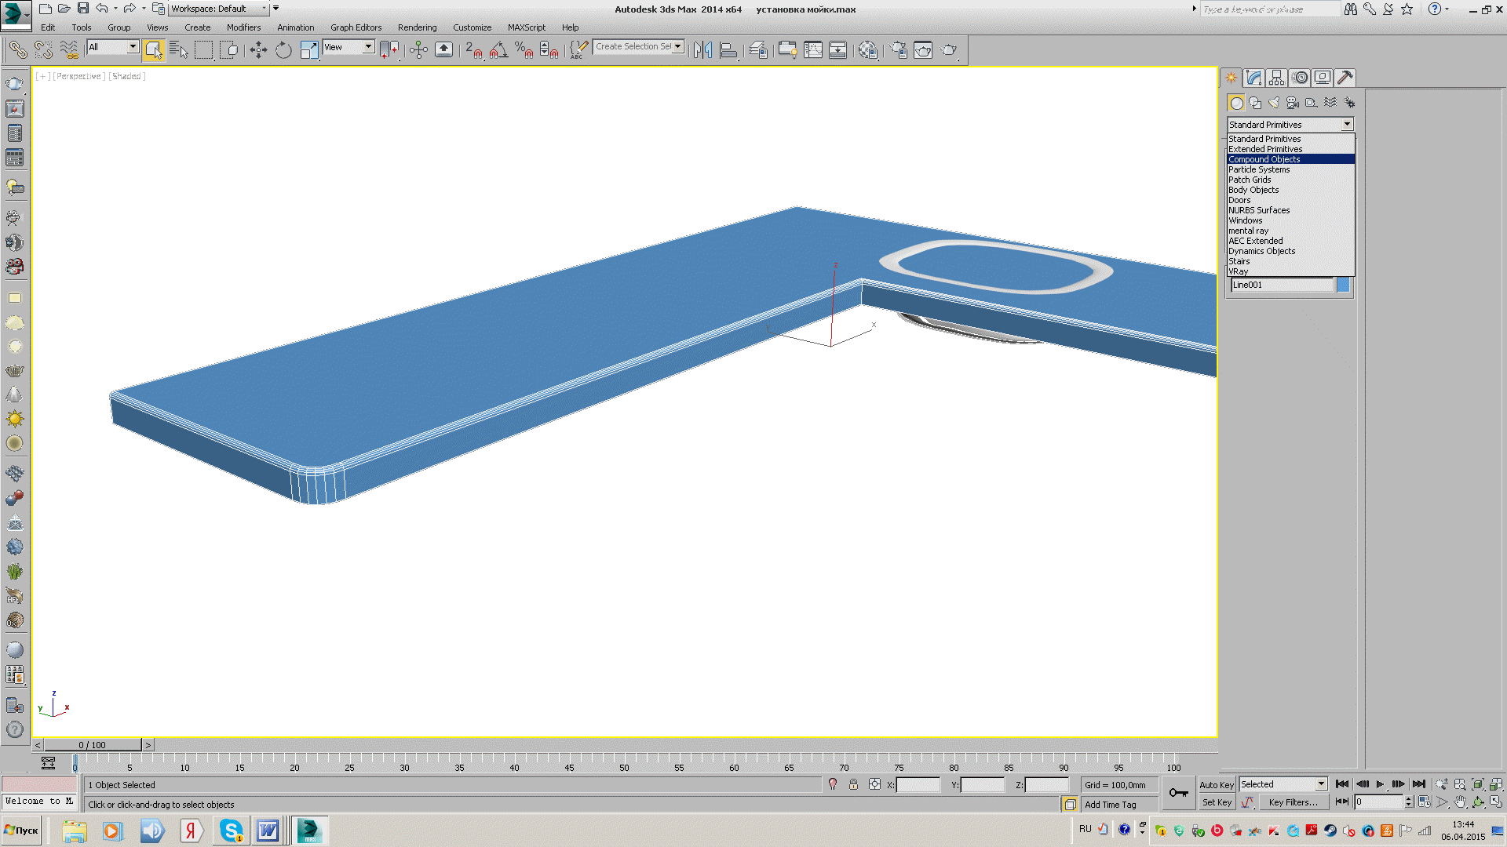The height and width of the screenshot is (847, 1507).
Task: Click the Key Filters button
Action: [x=1293, y=802]
